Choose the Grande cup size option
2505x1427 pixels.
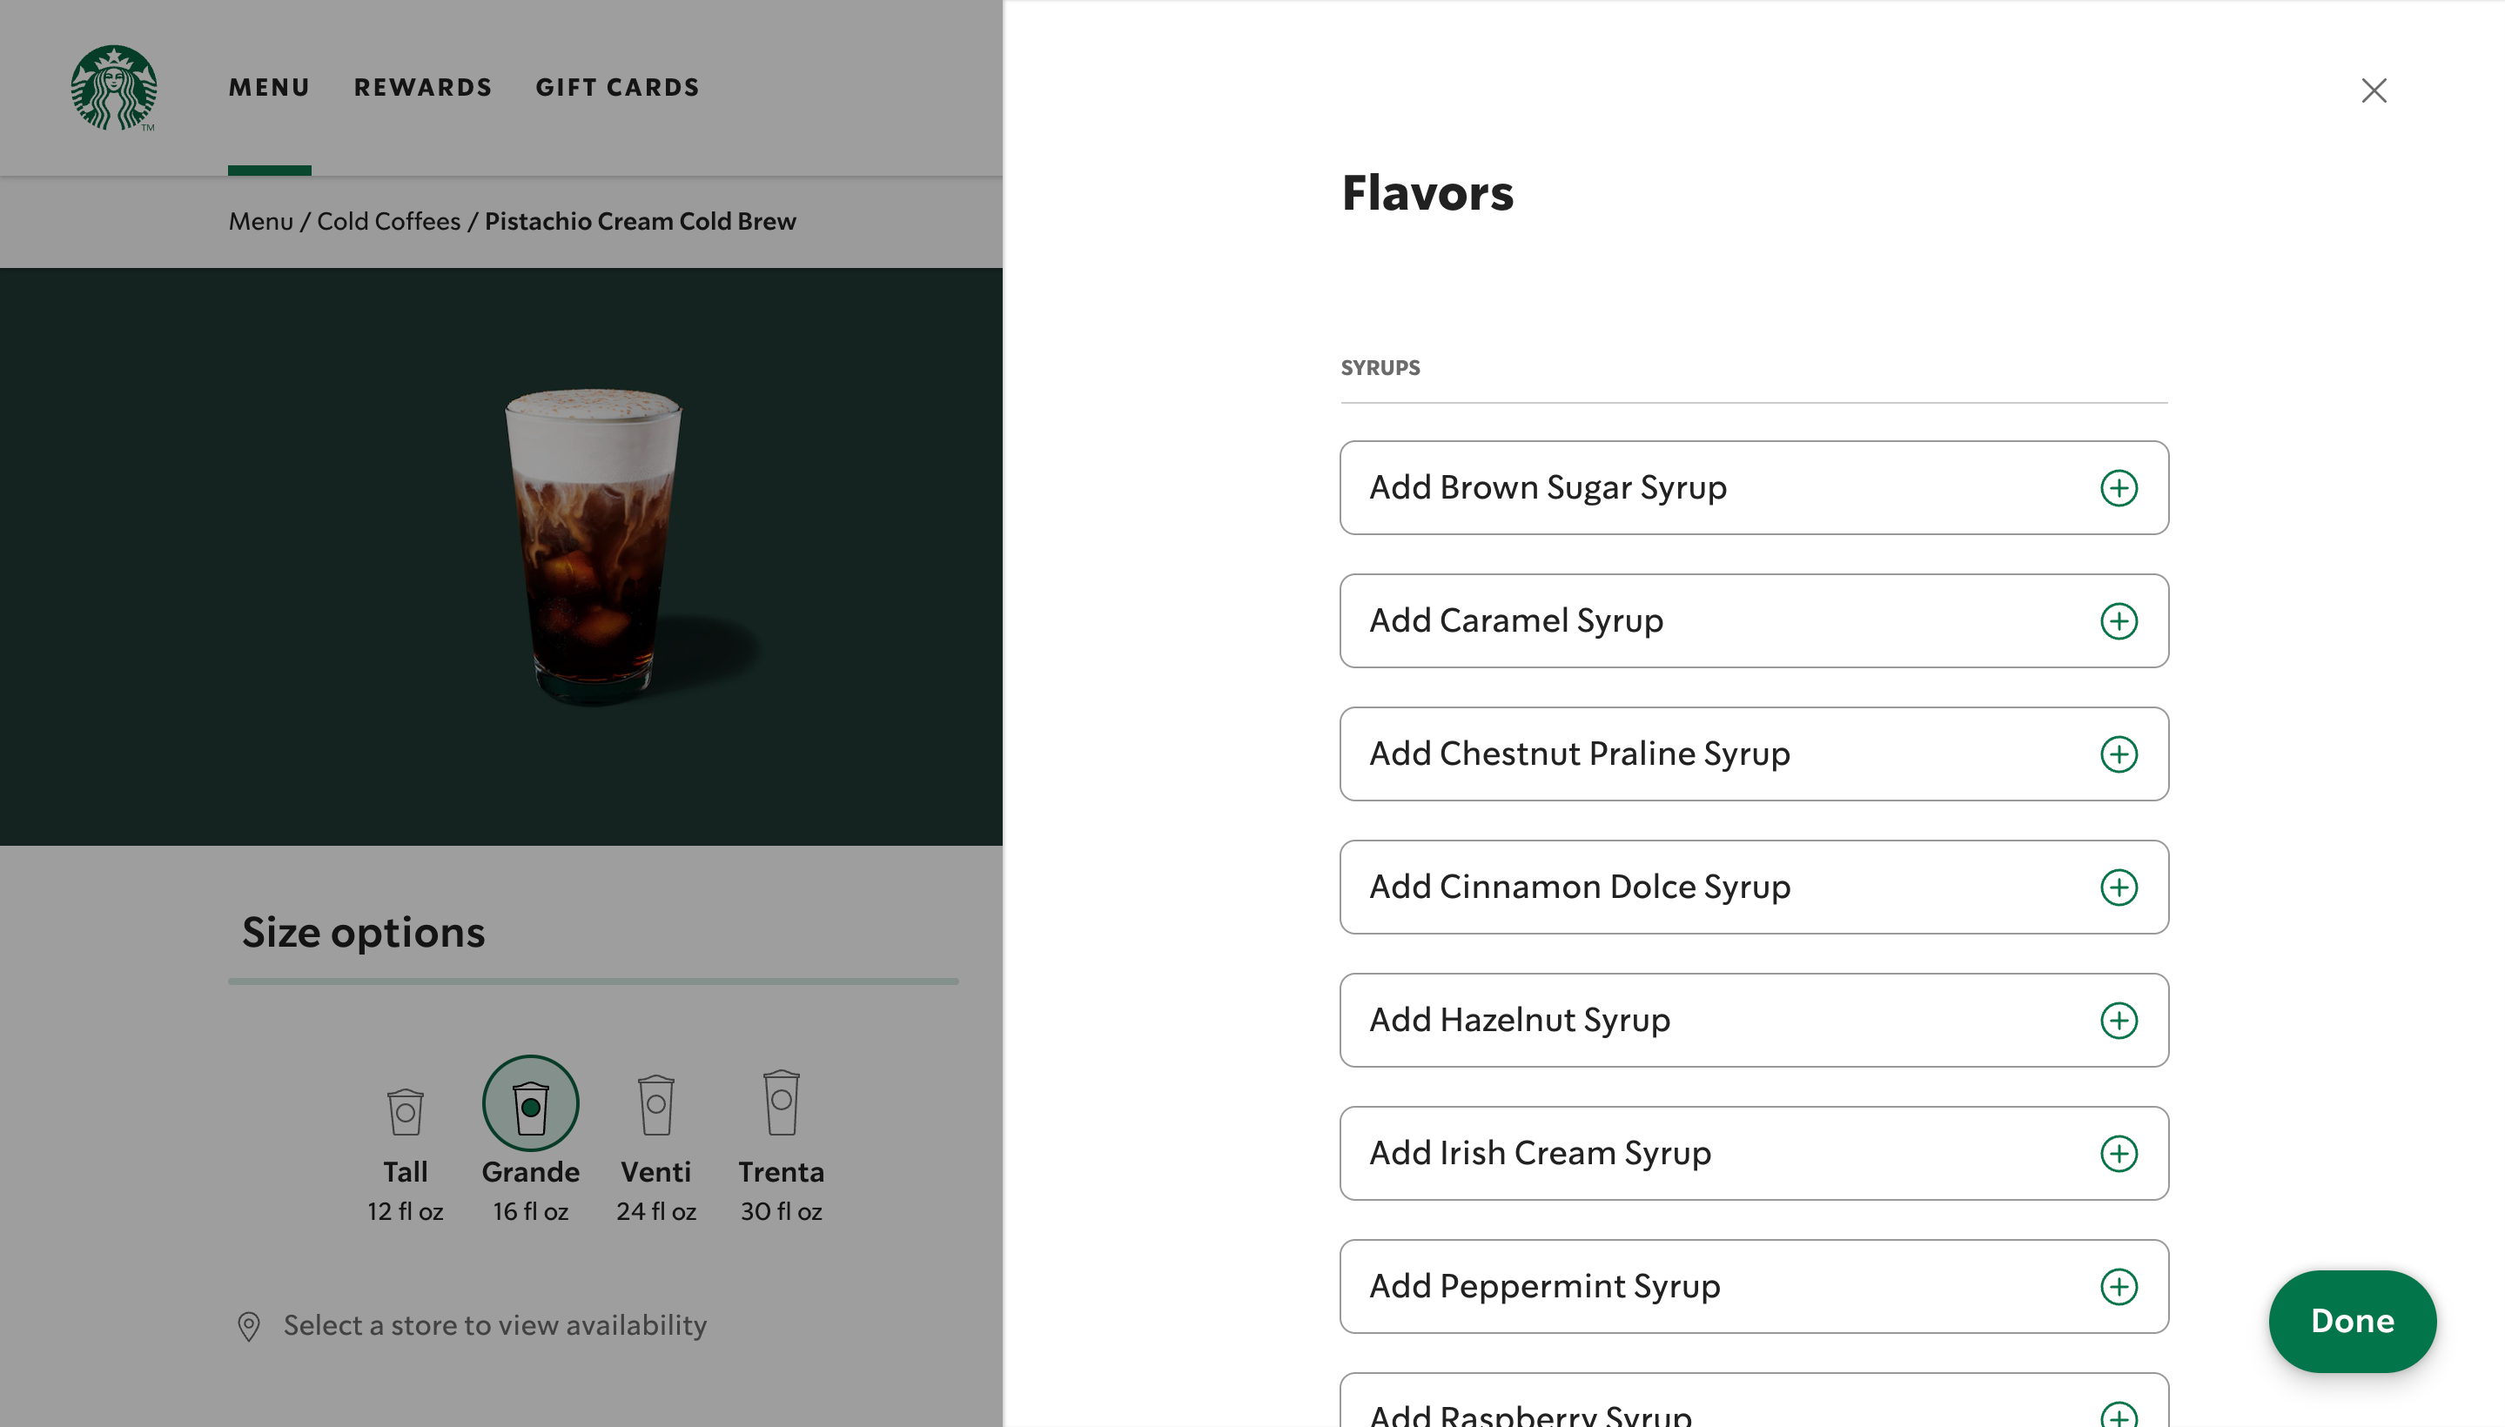coord(530,1104)
